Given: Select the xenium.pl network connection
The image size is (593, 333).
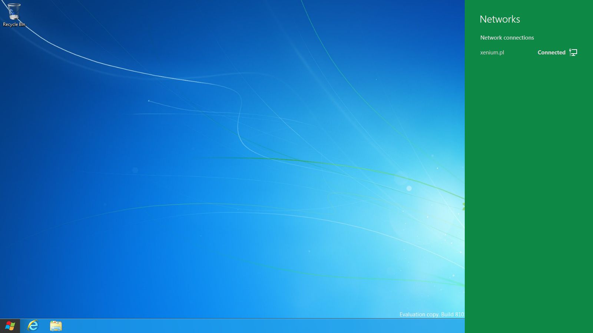Looking at the screenshot, I should [529, 53].
